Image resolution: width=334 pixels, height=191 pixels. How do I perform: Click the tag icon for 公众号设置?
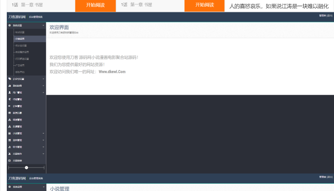10,79
